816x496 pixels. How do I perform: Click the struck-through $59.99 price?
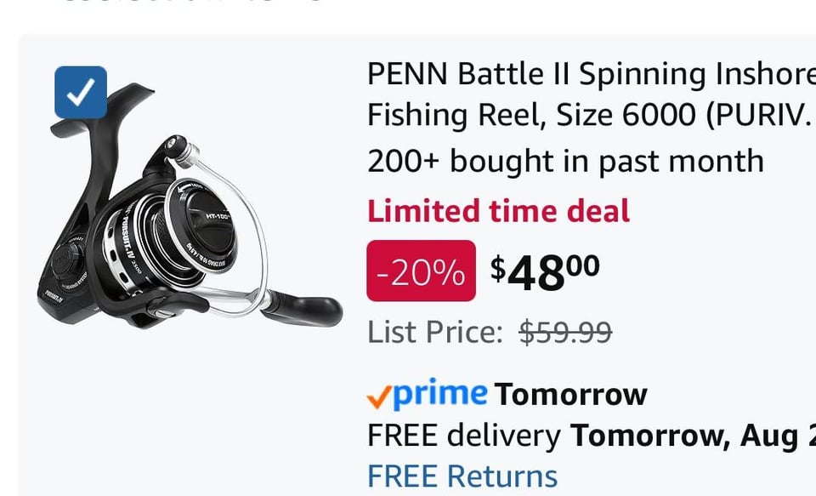565,332
